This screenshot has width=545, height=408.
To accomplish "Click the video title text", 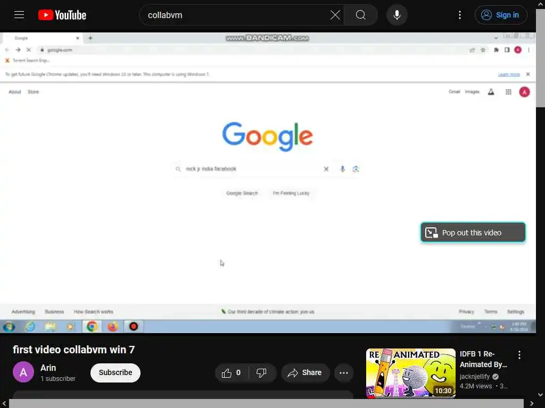I will tap(73, 350).
